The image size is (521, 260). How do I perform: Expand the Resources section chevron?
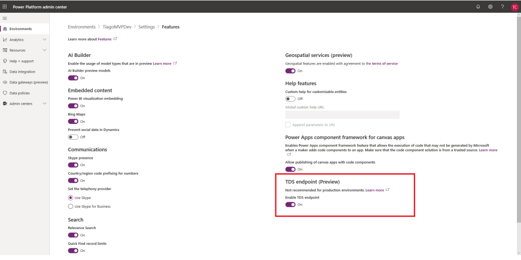[45, 50]
